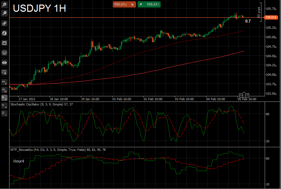Click the orange bid price line
The height and width of the screenshot is (189, 281).
(136, 17)
